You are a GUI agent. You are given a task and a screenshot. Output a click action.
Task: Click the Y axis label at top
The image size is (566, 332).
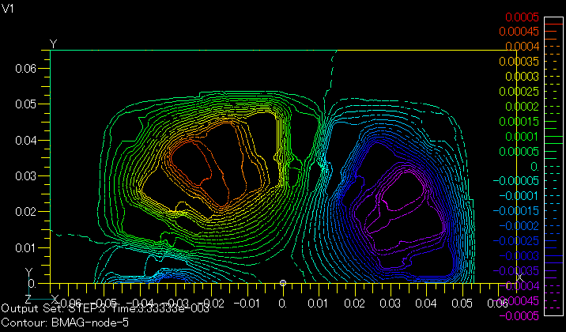coord(53,43)
